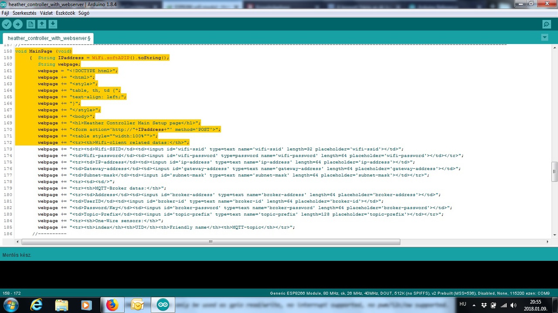Viewport: 558px width, 313px height.
Task: Click the Upload arrow toolbar button
Action: (18, 24)
